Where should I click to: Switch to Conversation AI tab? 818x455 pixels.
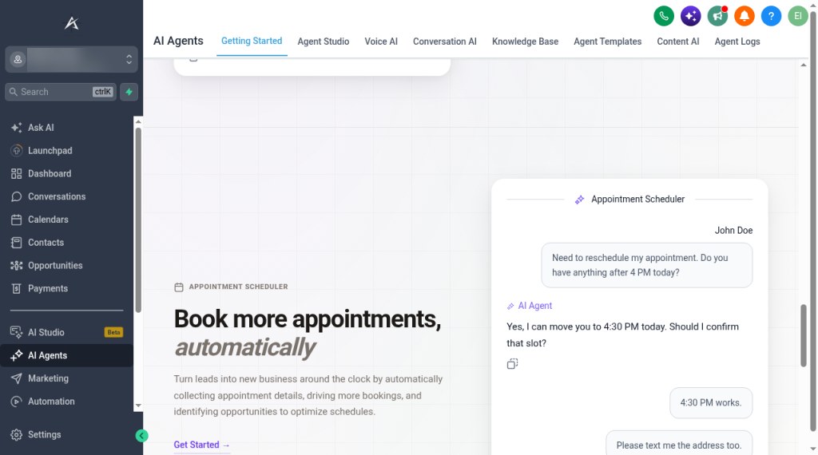tap(444, 42)
